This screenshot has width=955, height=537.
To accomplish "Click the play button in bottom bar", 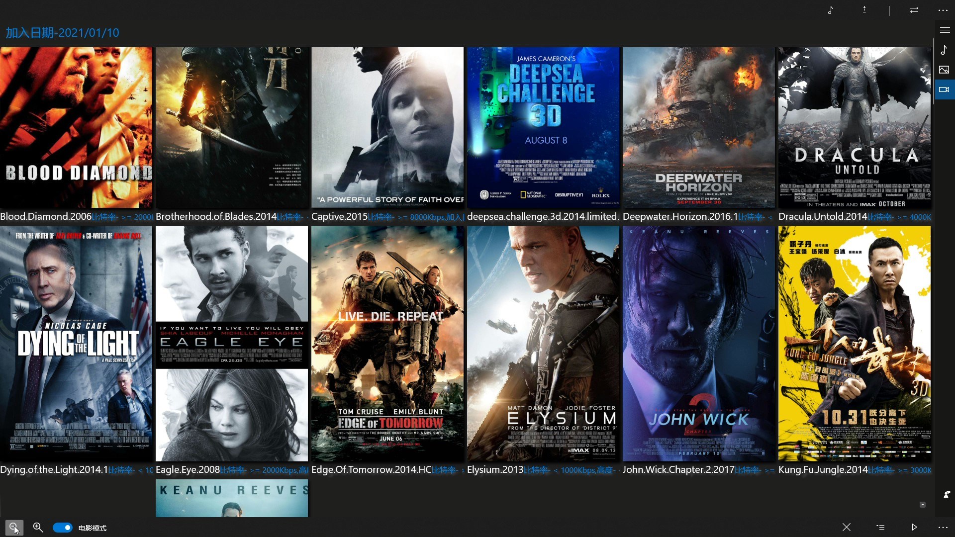I will (x=914, y=527).
